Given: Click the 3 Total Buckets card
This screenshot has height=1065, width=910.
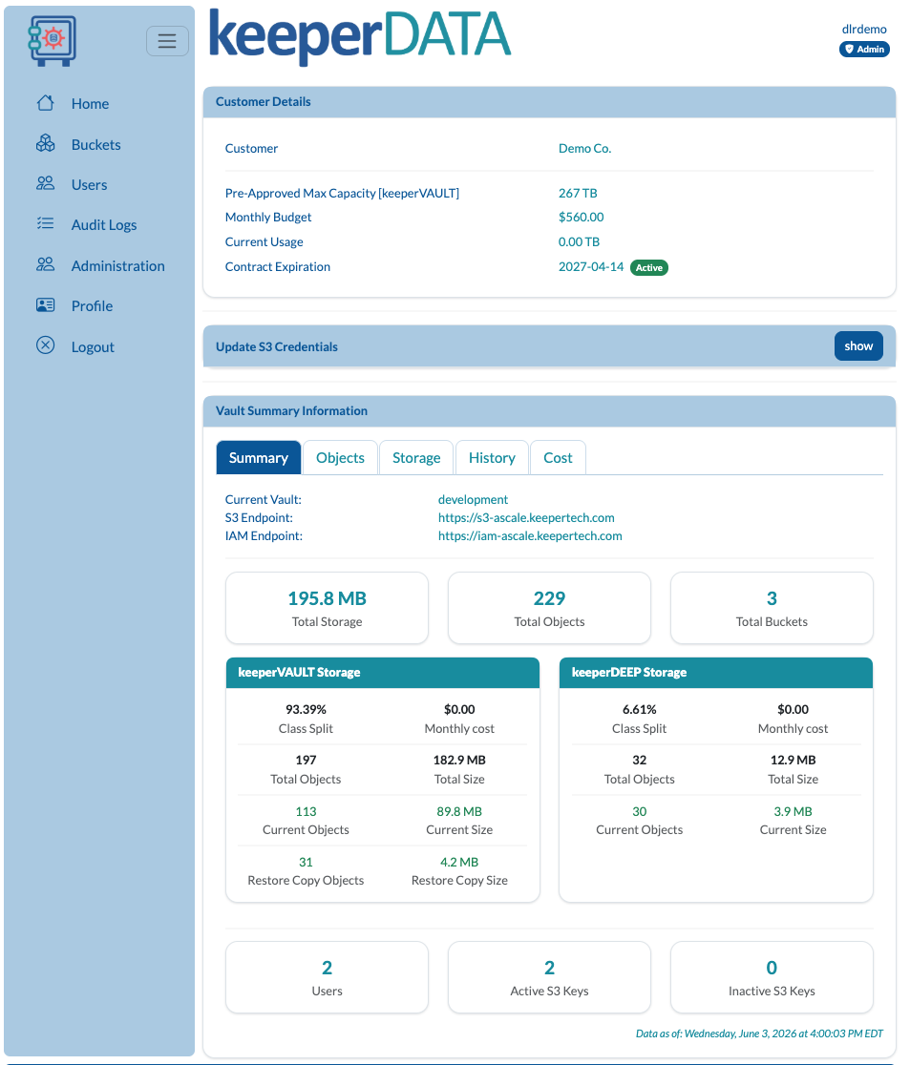Looking at the screenshot, I should click(x=772, y=608).
